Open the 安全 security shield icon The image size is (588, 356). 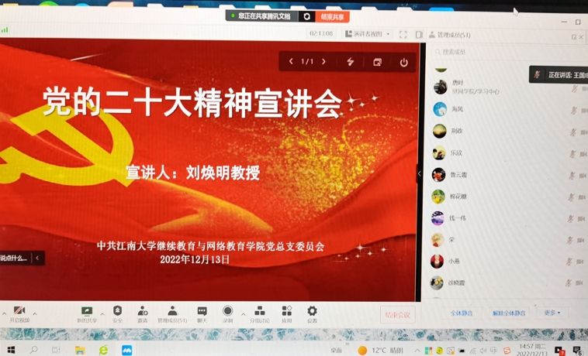(x=117, y=313)
